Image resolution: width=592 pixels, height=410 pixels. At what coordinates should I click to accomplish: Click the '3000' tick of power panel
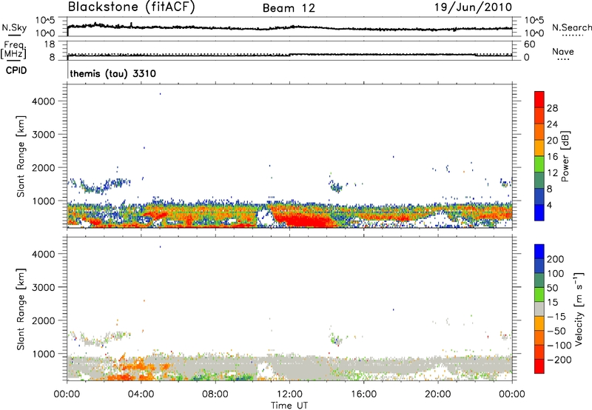click(44, 135)
